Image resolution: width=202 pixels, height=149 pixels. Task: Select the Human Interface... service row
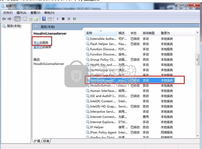(x=129, y=91)
